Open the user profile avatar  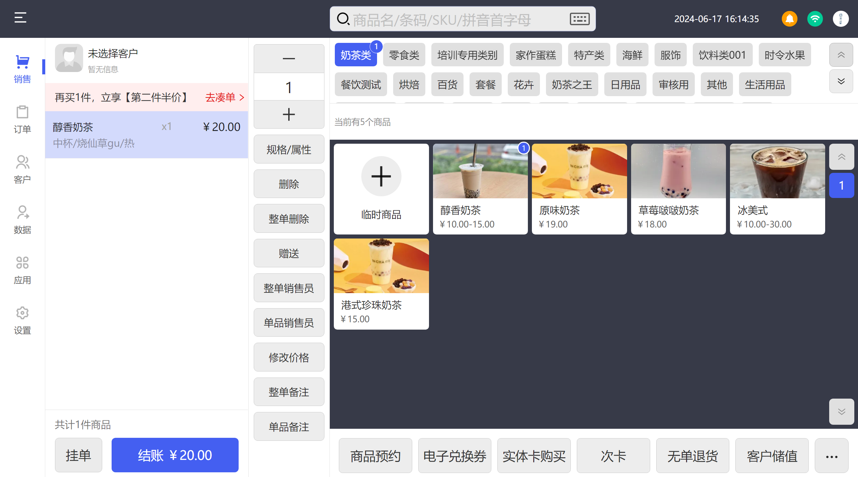tap(841, 19)
